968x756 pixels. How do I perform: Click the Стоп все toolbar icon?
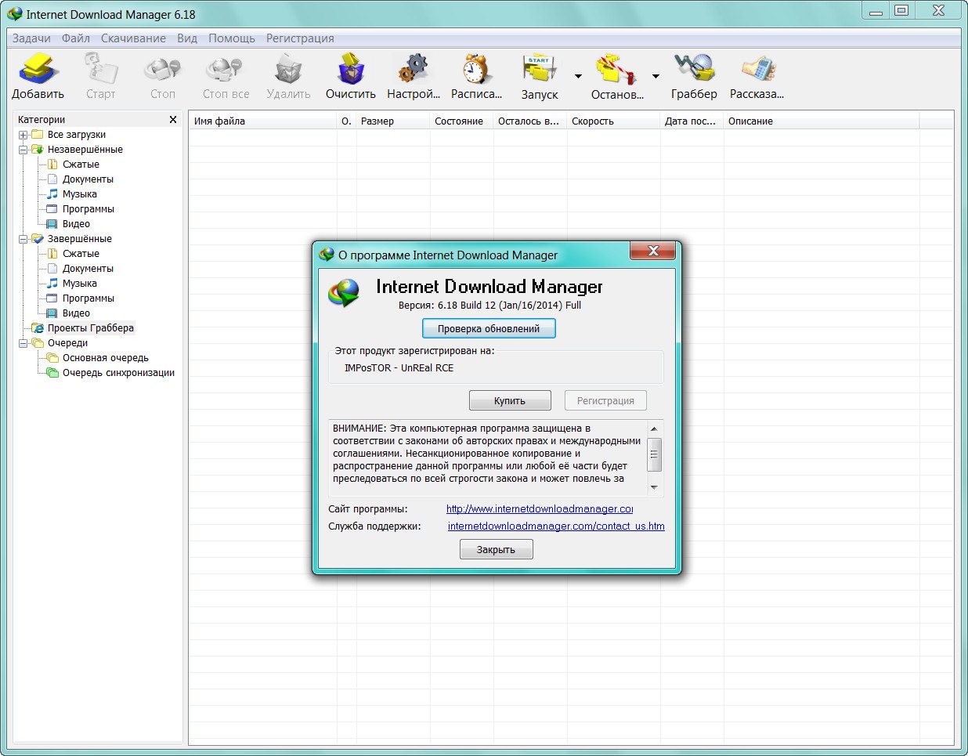click(x=226, y=70)
